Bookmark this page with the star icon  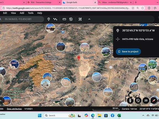click(x=142, y=8)
